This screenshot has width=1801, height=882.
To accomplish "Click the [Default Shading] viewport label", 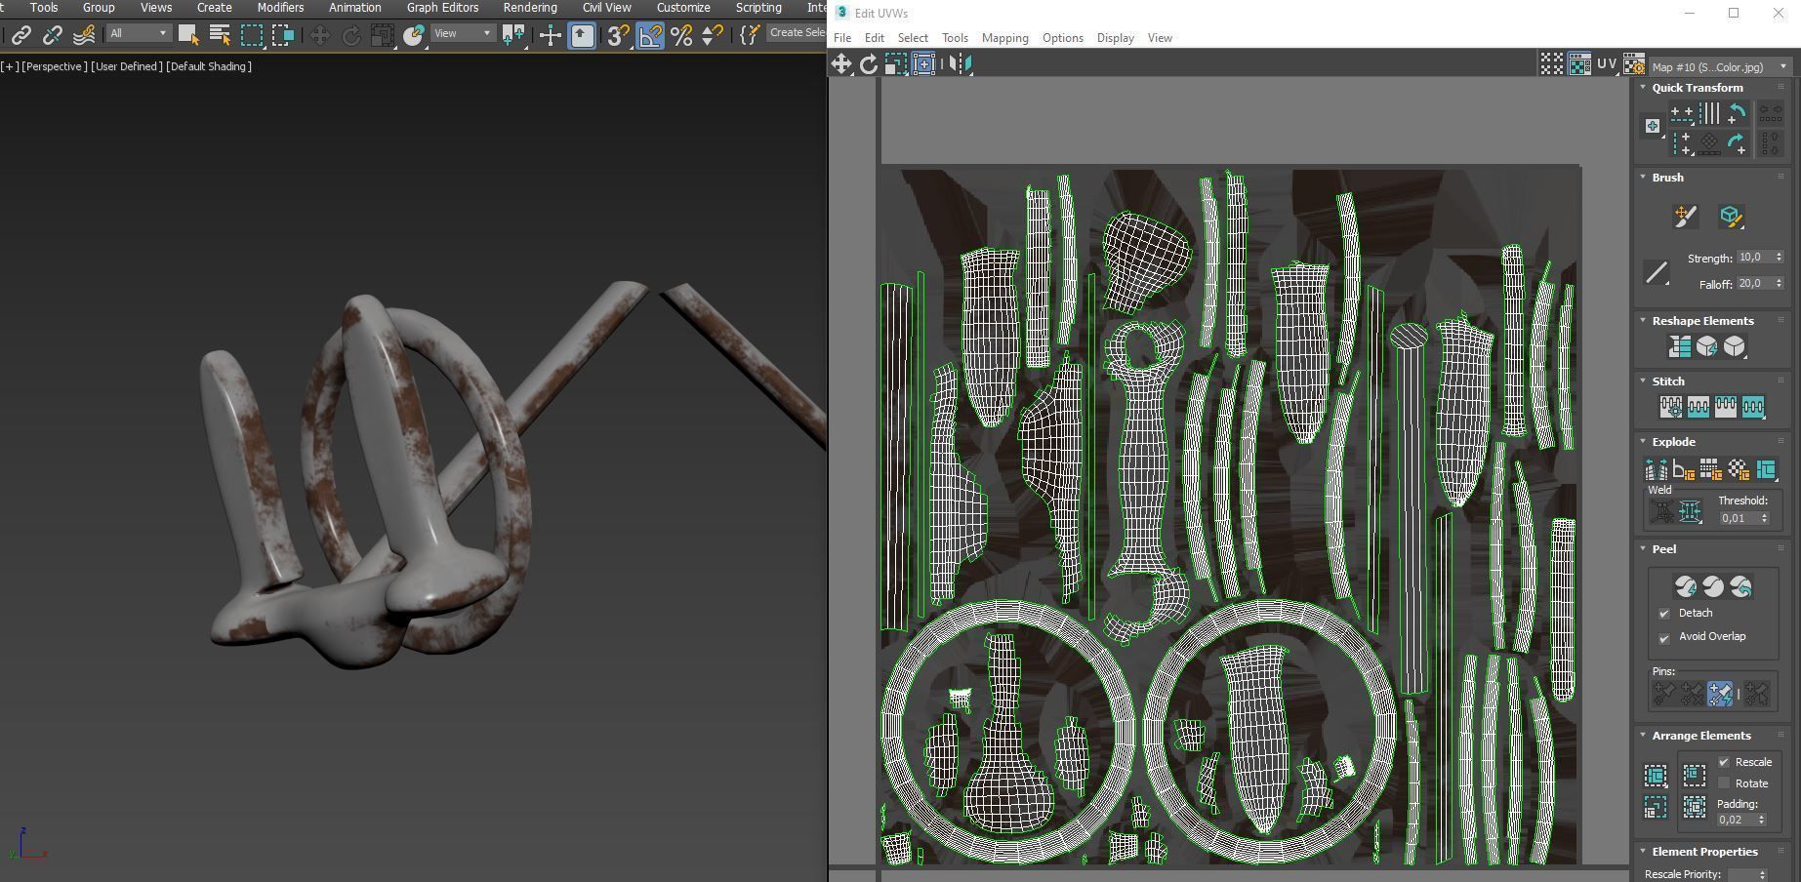I will coord(209,66).
